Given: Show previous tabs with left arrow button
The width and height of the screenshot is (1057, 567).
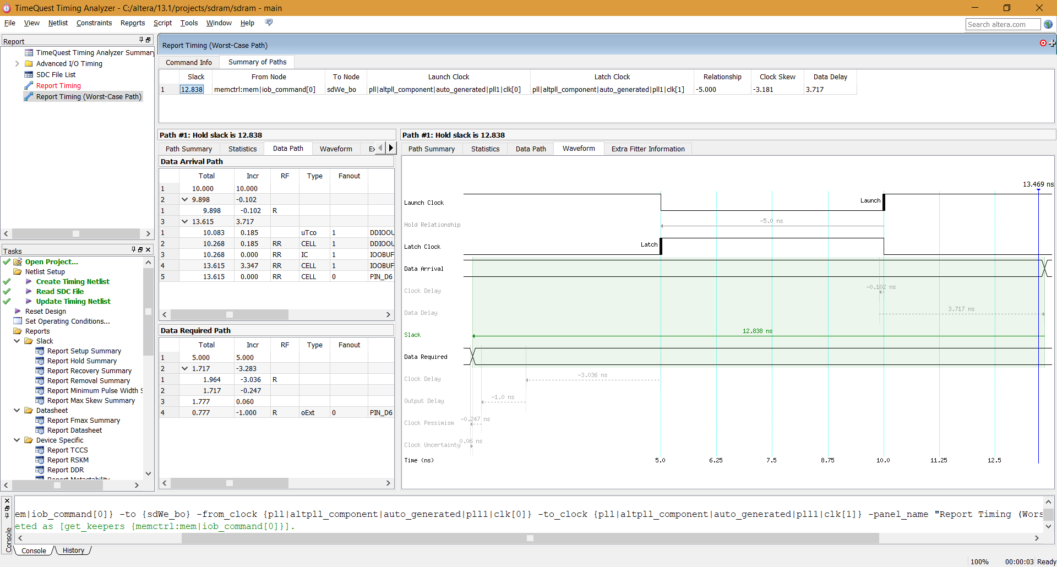Looking at the screenshot, I should click(380, 148).
